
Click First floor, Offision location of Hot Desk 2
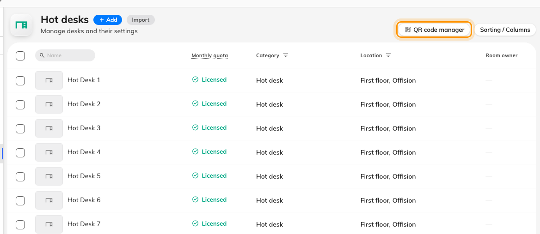point(388,105)
